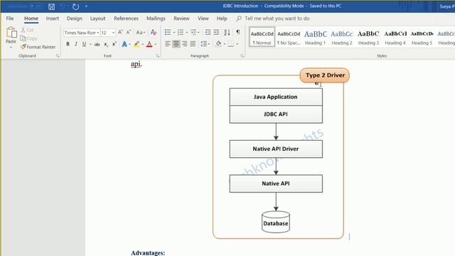Switch to Insert tab

pos(52,18)
